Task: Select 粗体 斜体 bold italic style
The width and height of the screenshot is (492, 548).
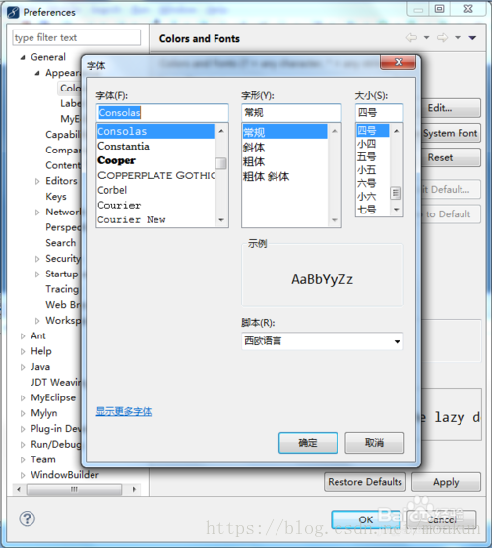Action: coord(284,176)
